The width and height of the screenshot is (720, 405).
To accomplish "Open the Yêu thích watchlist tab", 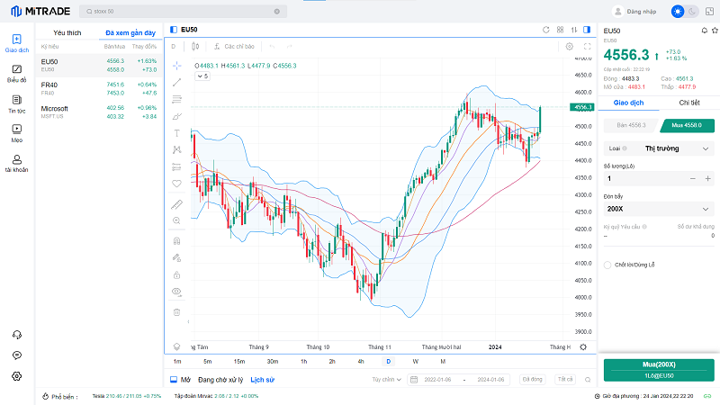I will pos(67,32).
